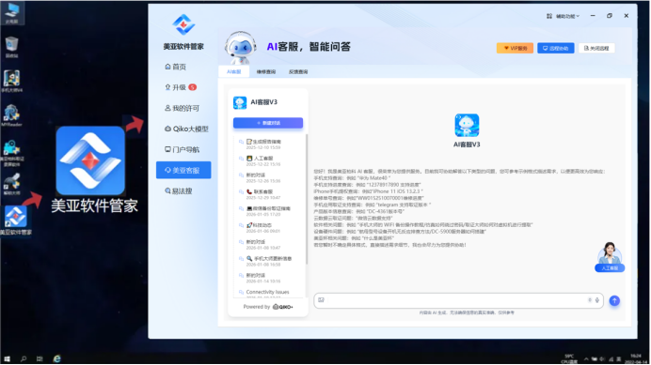This screenshot has height=365, width=651.
Task: Open the small 美亚软件管家 desktop shortcut
Action: coord(16,221)
